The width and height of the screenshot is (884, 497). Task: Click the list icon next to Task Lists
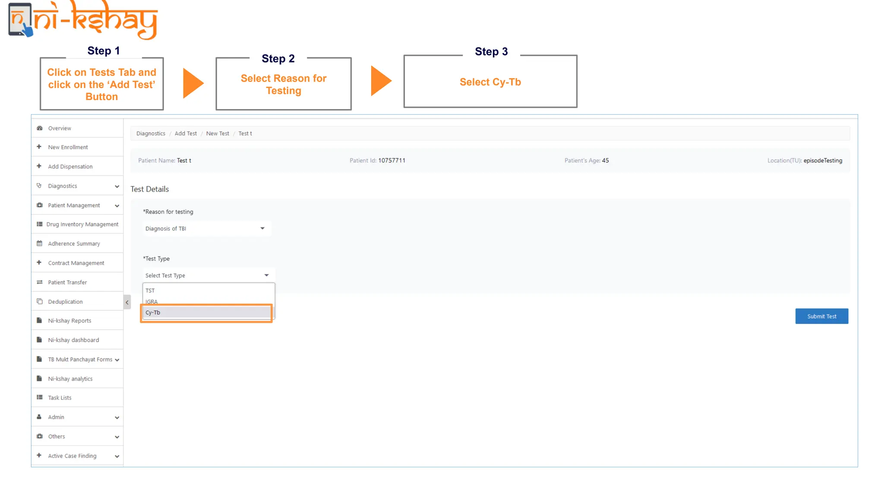click(40, 397)
